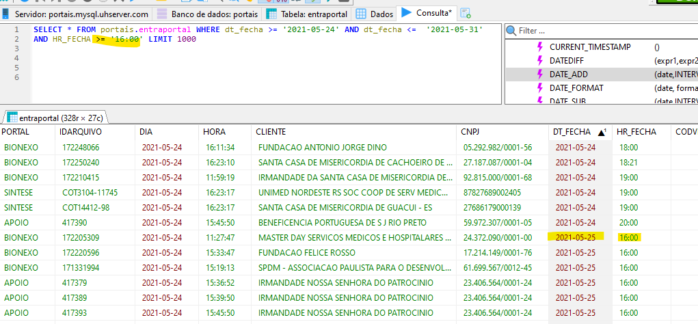
Task: Select IDARQUIVO cell 417389
Action: tap(96, 298)
